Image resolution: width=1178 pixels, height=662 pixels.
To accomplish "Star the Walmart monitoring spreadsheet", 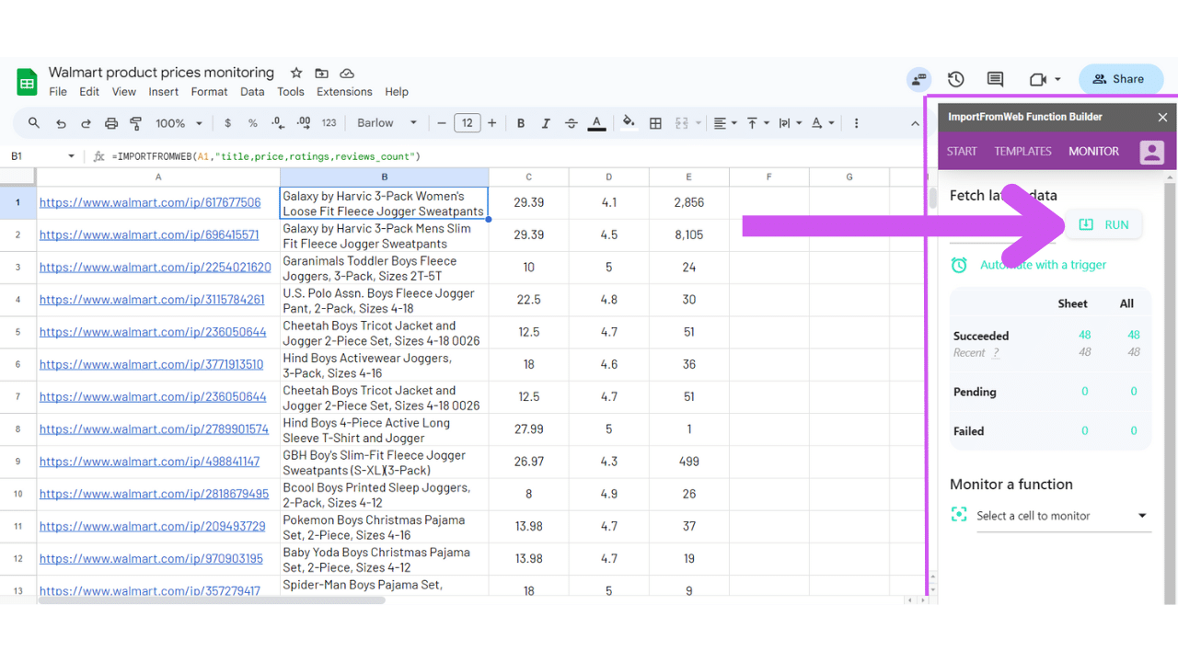I will pyautogui.click(x=296, y=73).
